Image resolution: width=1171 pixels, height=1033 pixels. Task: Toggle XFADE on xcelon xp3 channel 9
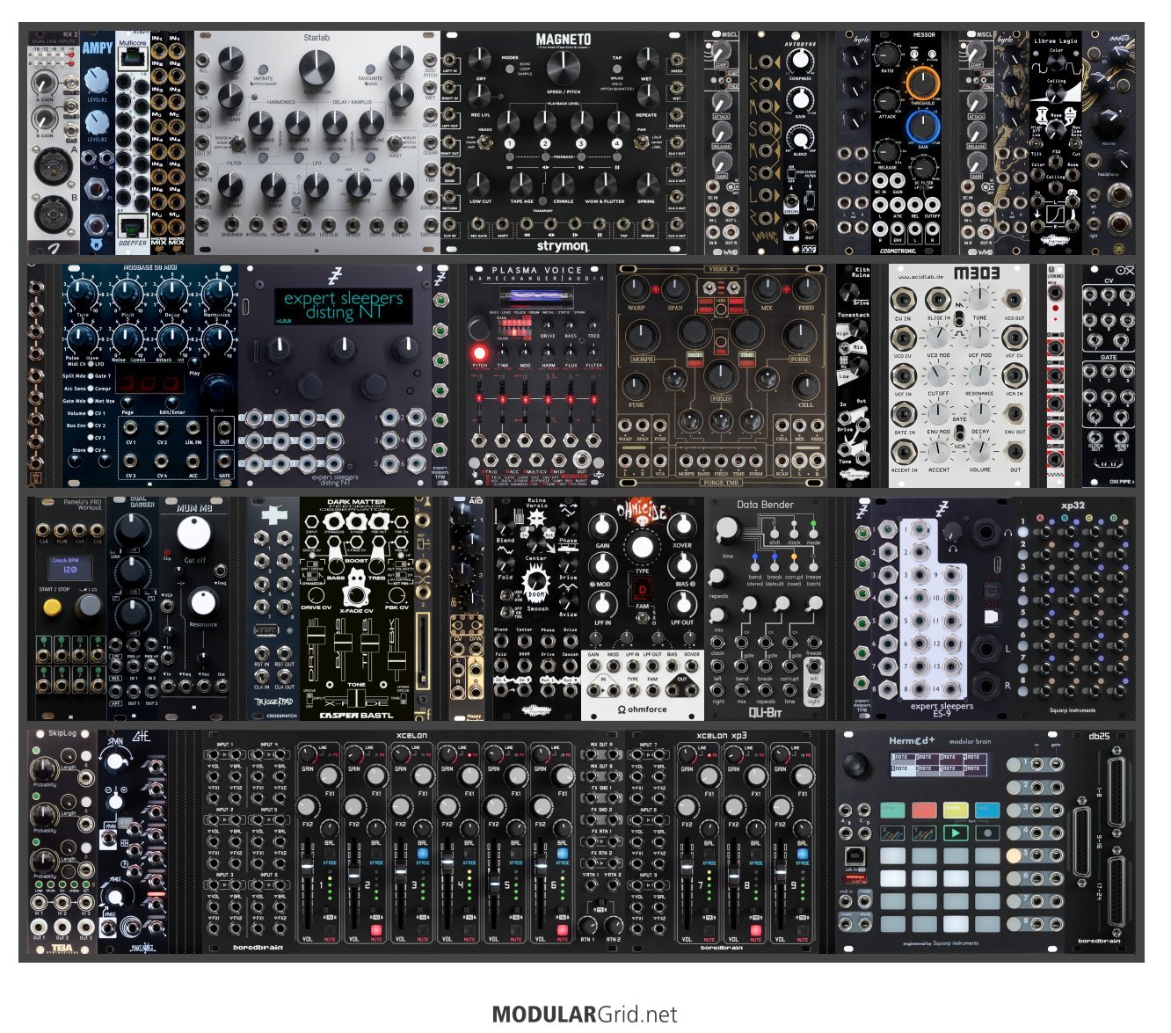802,854
